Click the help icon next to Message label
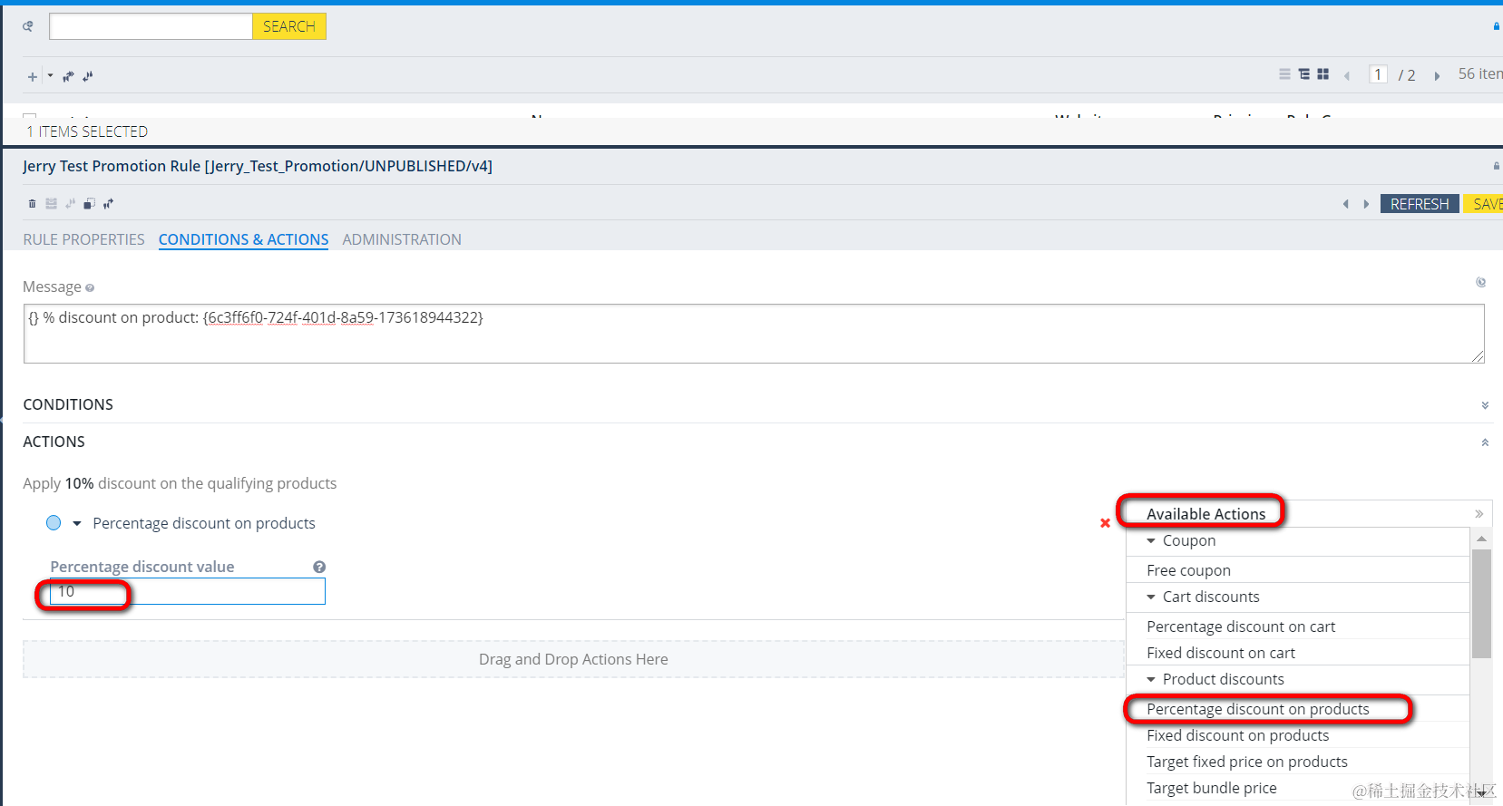This screenshot has height=806, width=1503. (x=90, y=288)
